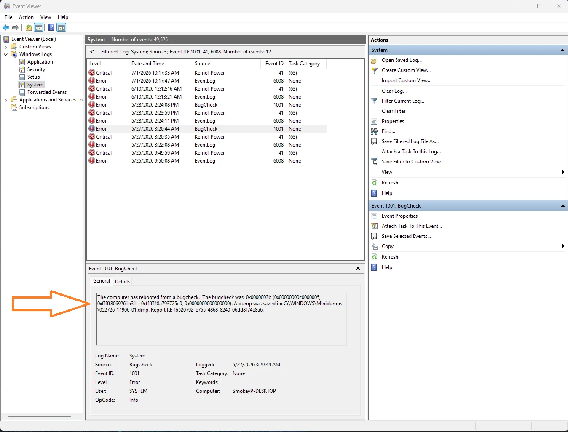Click Filter Current Log action text
The image size is (568, 432).
coord(403,101)
